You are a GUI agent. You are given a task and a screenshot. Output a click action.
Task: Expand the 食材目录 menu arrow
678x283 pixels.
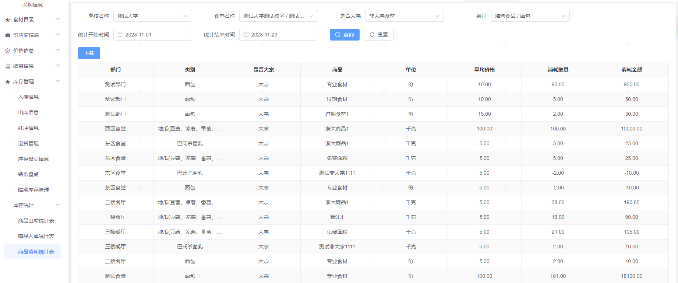tap(58, 19)
